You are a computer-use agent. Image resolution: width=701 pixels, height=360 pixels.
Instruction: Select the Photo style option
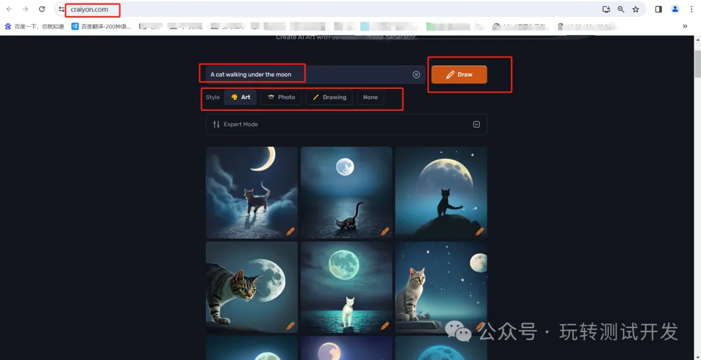(281, 97)
